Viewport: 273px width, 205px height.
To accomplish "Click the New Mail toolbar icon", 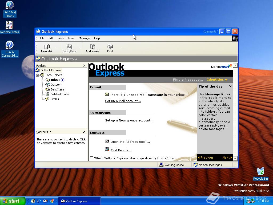I will [47, 46].
